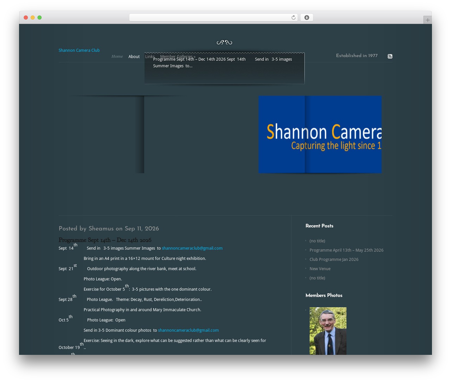Click the email link beside Sept 14th
Viewport: 451px width, 382px height.
point(192,248)
